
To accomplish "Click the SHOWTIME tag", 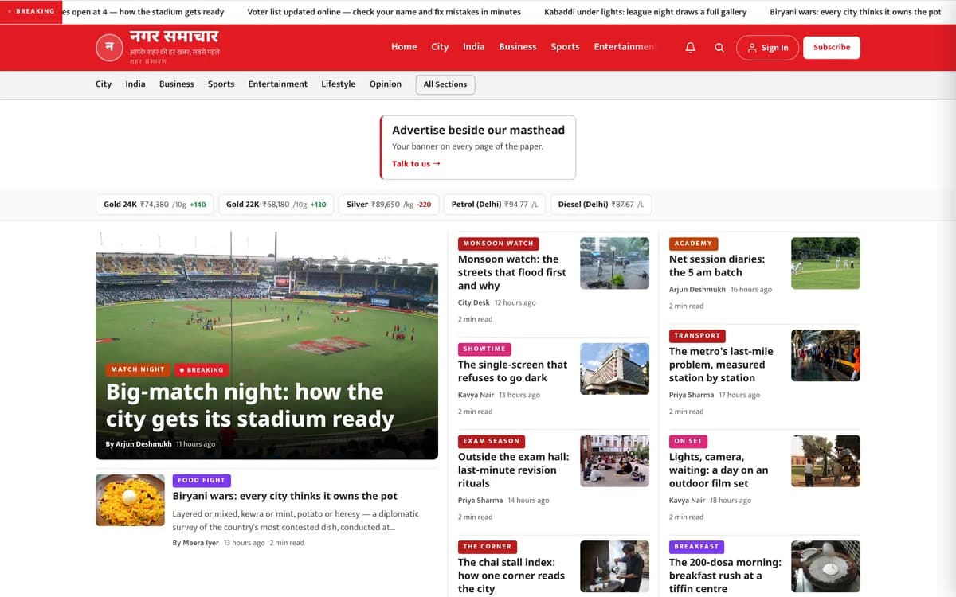I will pos(484,349).
